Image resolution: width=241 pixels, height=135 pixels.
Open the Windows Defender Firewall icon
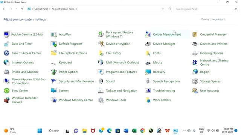pos(7,100)
